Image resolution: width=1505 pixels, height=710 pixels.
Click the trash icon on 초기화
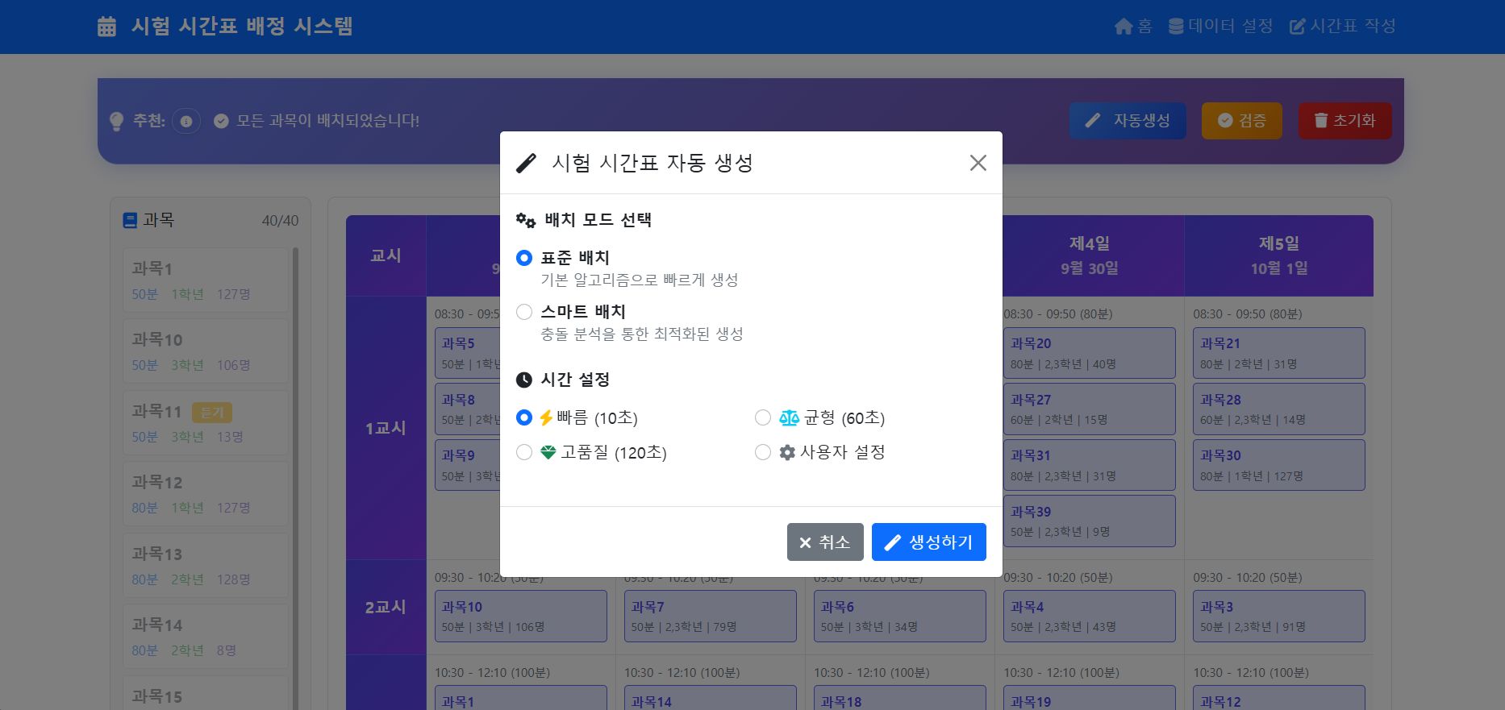click(x=1321, y=120)
